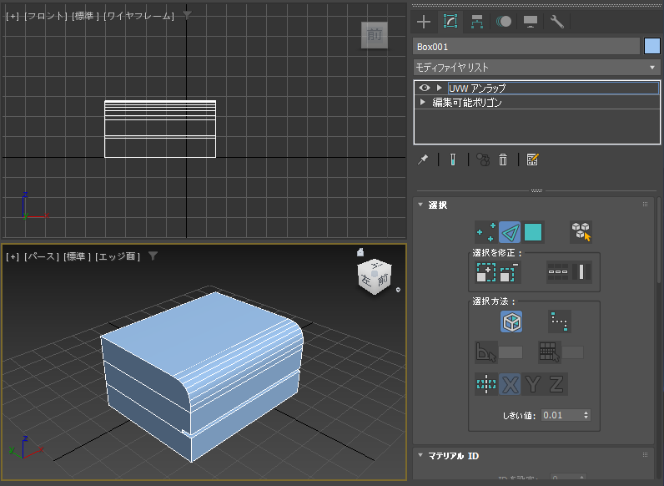Open the Create command panel tab

(x=424, y=22)
